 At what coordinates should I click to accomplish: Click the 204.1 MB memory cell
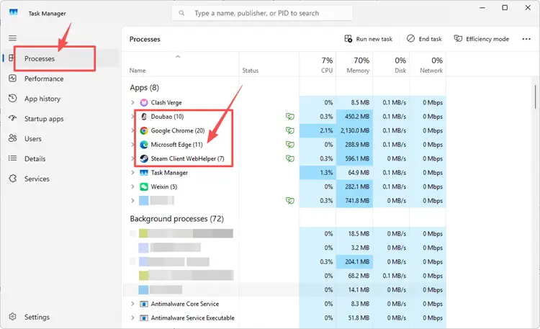(354, 262)
